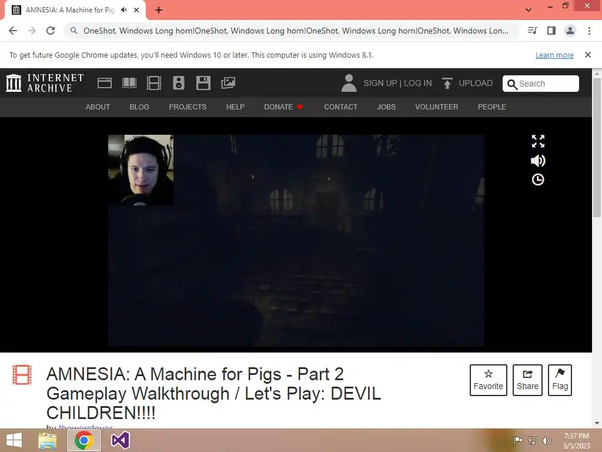The height and width of the screenshot is (452, 602).
Task: Click LOG IN link
Action: [418, 83]
